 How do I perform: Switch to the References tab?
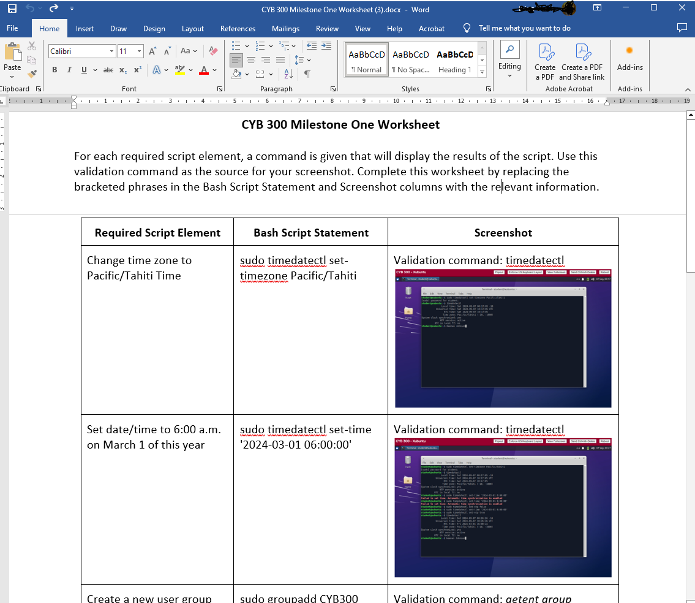(238, 28)
